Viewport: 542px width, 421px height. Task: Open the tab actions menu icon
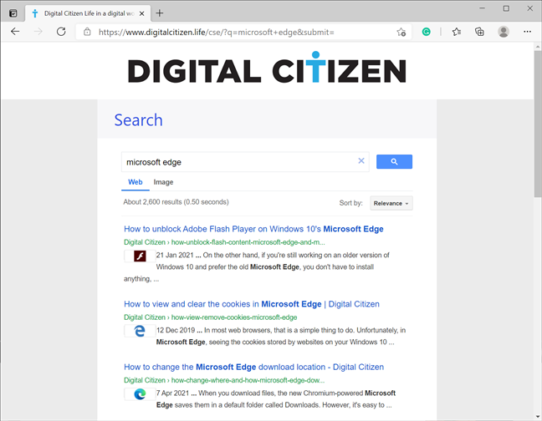pyautogui.click(x=13, y=13)
